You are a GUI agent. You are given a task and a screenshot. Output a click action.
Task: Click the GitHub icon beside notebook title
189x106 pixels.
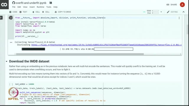coord(14,3)
